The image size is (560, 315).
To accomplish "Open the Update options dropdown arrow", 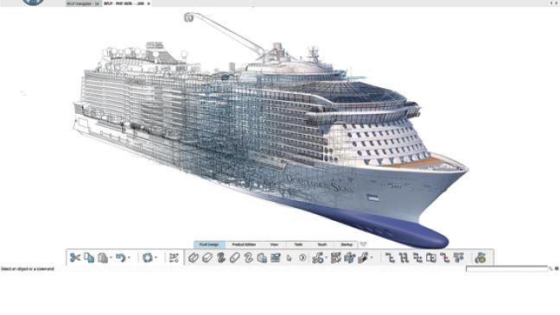I will pyautogui.click(x=156, y=257).
